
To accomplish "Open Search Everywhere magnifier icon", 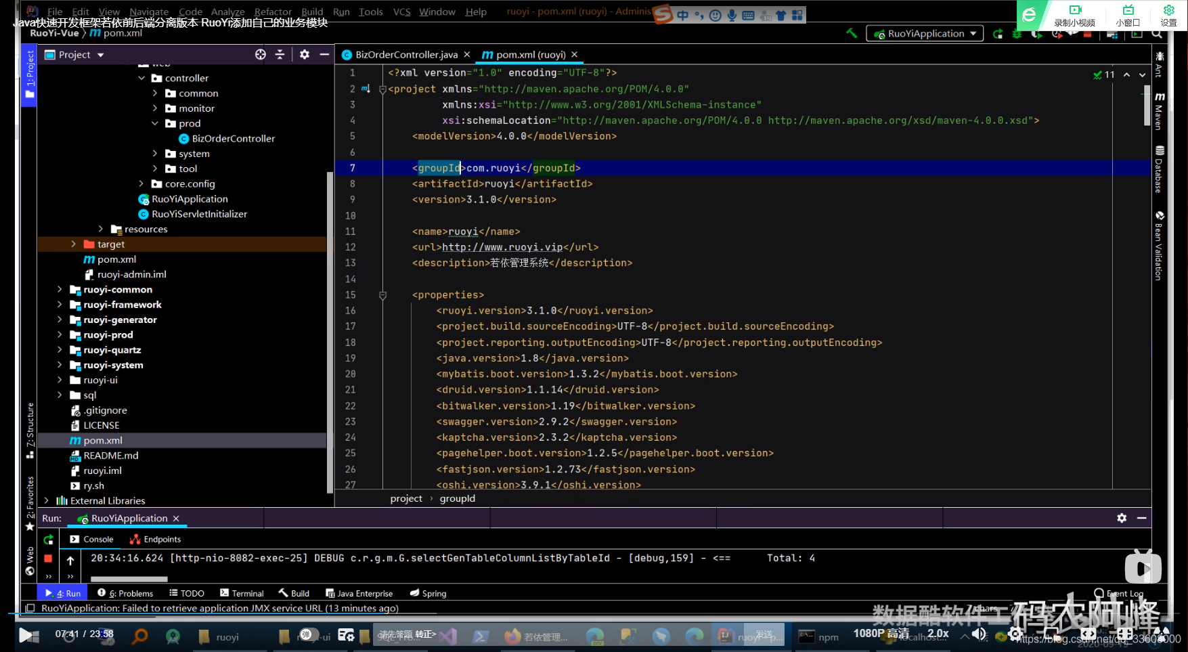I will tap(1157, 34).
